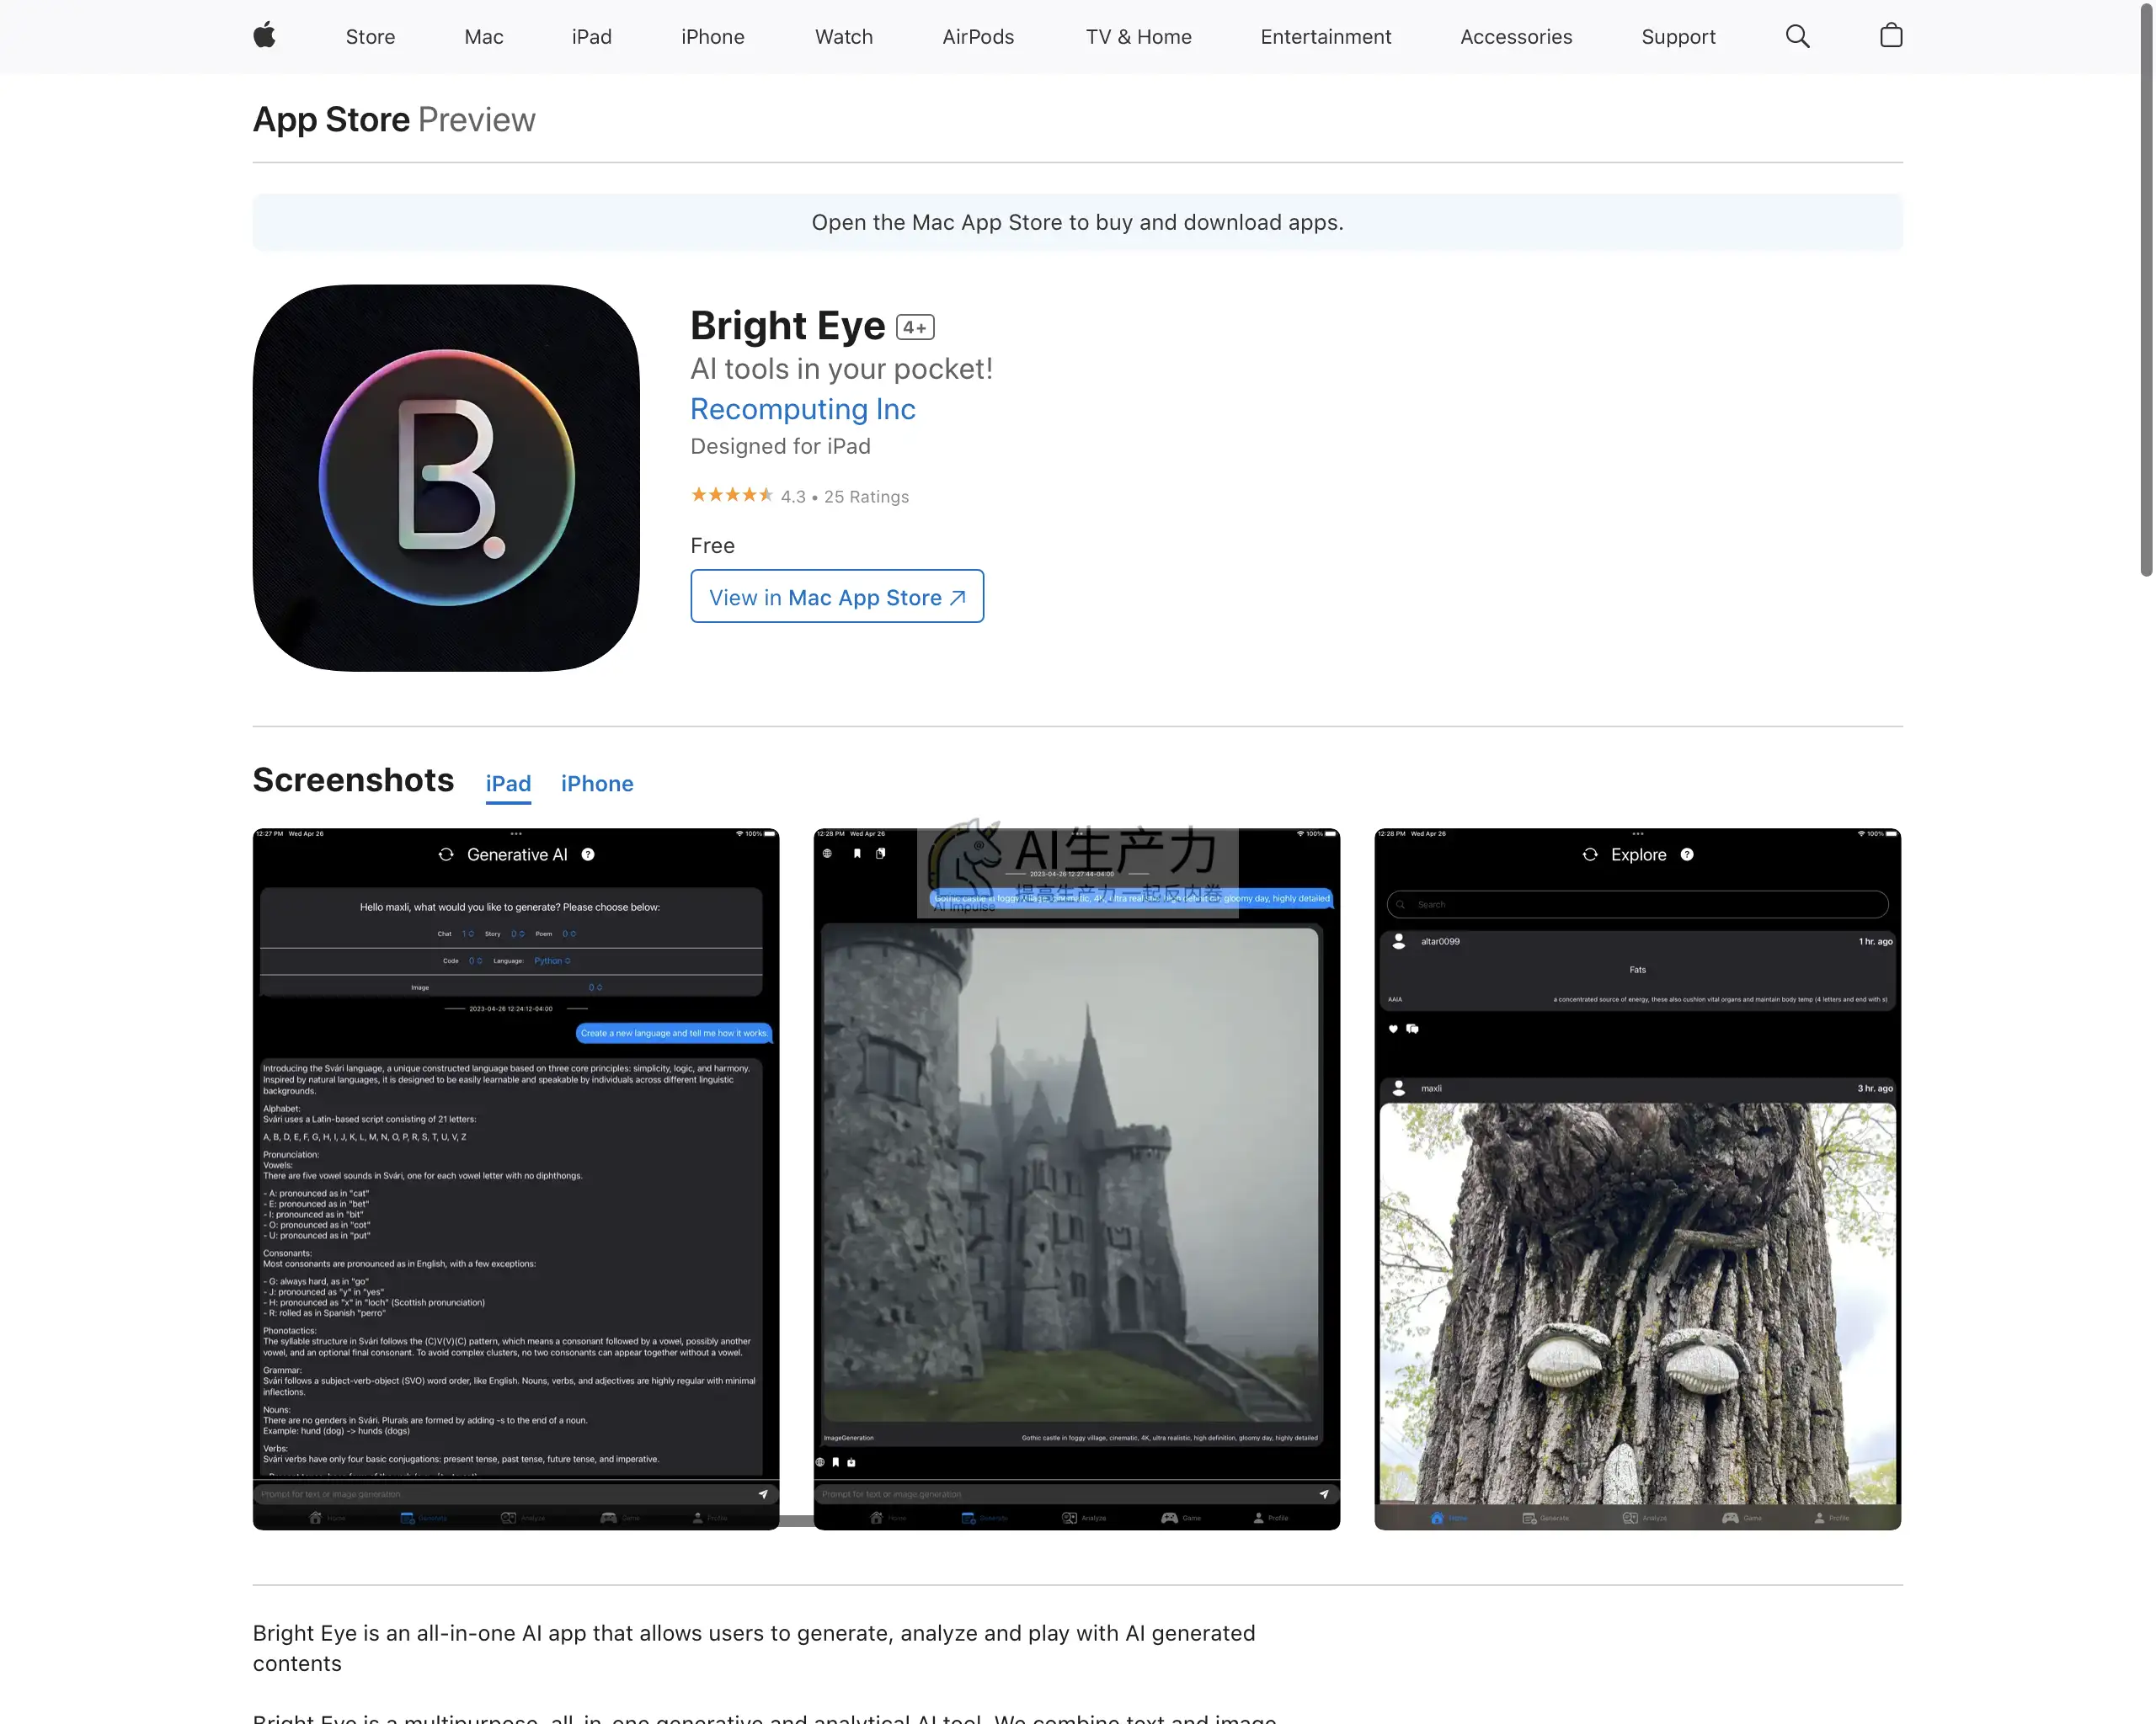
Task: Click the screenshots horizontal scrollbar
Action: tap(796, 1521)
